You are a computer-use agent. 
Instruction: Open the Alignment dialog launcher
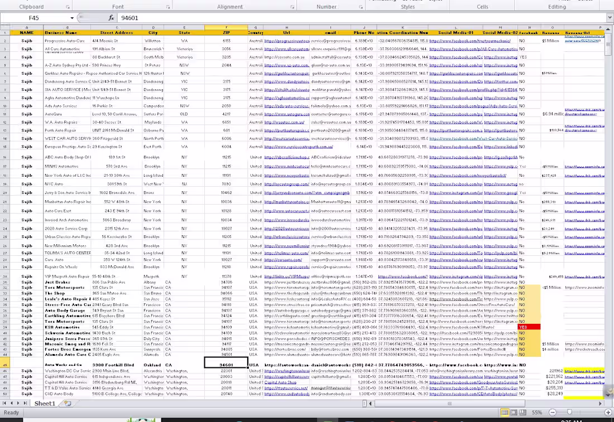pos(292,7)
